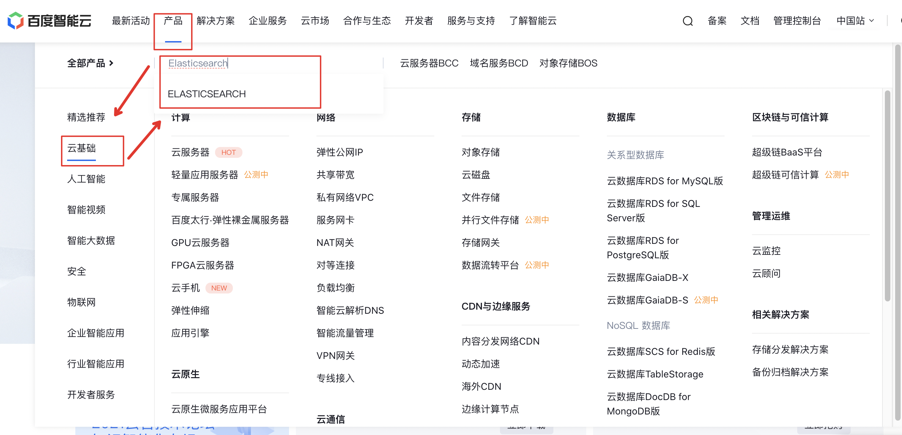Image resolution: width=902 pixels, height=435 pixels.
Task: Open 合作与生态 menu
Action: point(367,21)
